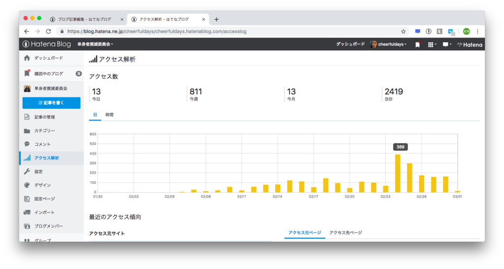Open the 設定 wrench icon
This screenshot has width=504, height=269.
pos(27,172)
